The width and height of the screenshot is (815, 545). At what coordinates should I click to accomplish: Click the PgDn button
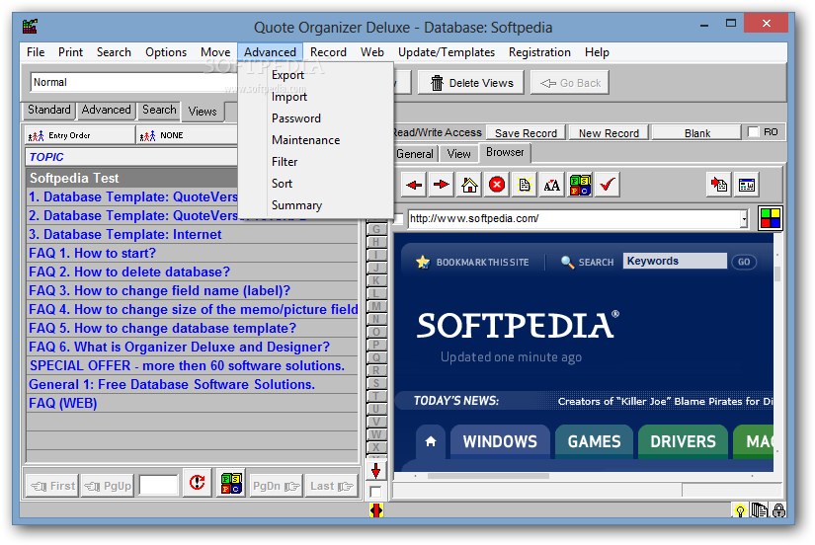pos(276,486)
